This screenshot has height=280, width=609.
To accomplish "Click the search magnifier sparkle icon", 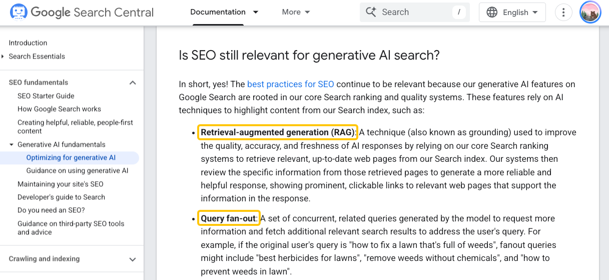I will tap(371, 12).
